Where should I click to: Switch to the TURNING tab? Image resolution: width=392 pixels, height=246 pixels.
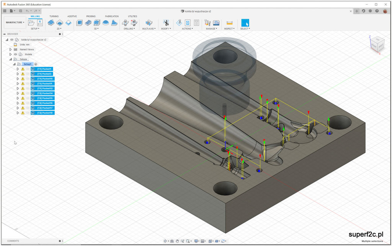coord(54,16)
